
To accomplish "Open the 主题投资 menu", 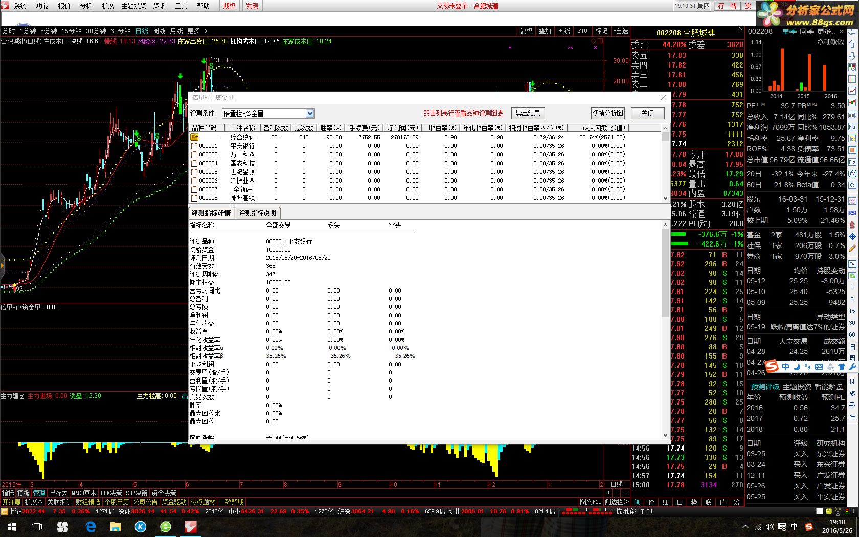I will pos(133,6).
